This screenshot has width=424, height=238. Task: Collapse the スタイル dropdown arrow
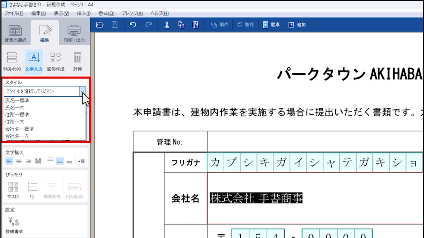coord(82,91)
